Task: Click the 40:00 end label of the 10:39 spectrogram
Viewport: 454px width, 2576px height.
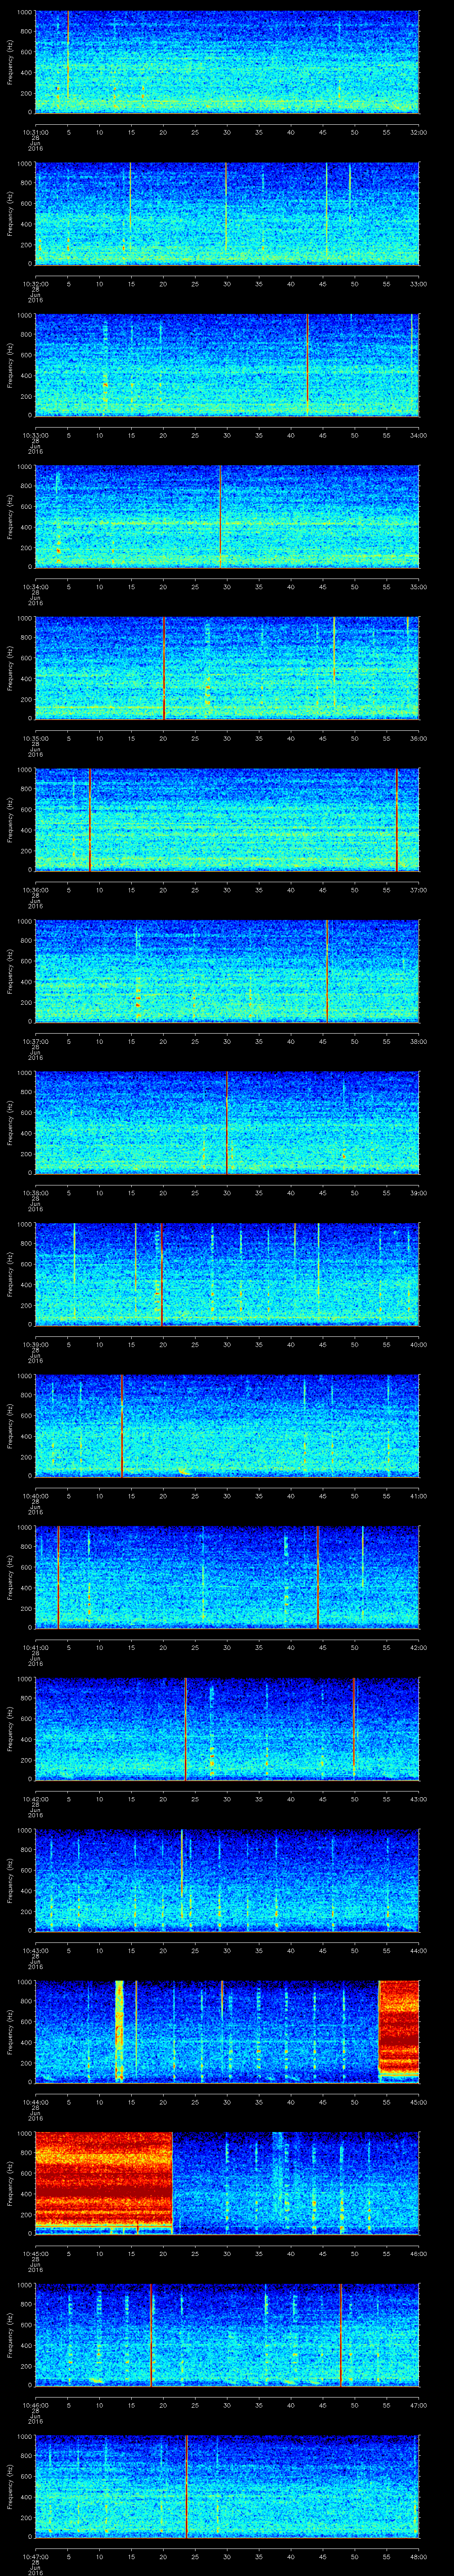Action: click(419, 1344)
